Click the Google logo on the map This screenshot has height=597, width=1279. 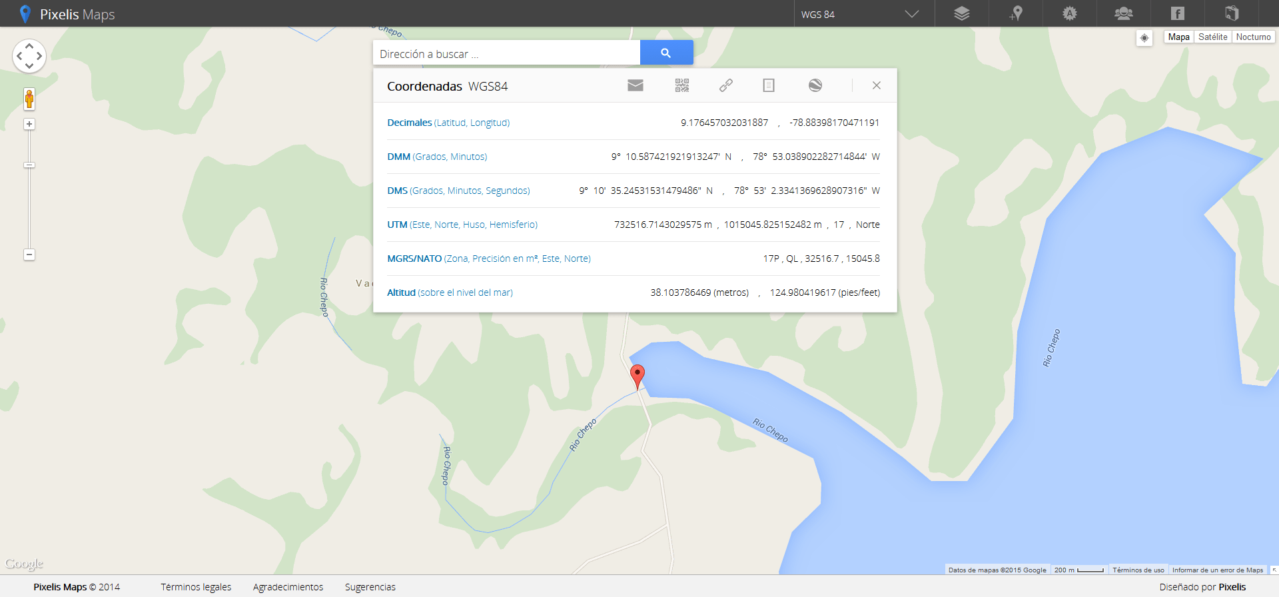point(24,564)
